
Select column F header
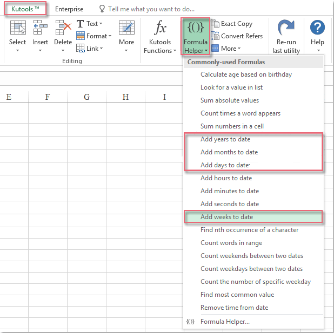(x=48, y=97)
